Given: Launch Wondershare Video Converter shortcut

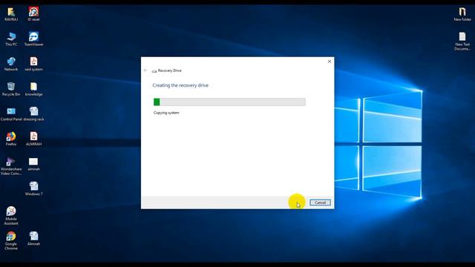Looking at the screenshot, I should 11,166.
